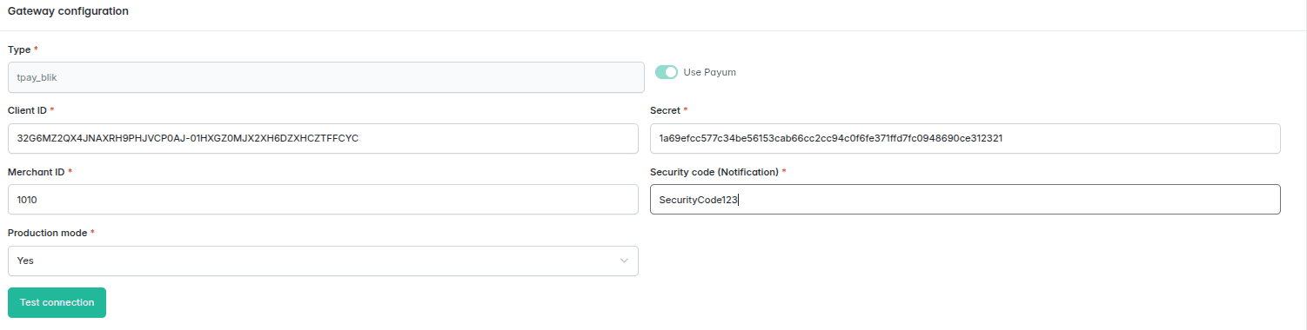Click into the Client ID input field
The width and height of the screenshot is (1307, 330).
click(323, 138)
